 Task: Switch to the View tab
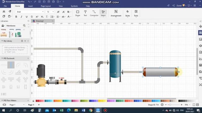(x=61, y=6)
